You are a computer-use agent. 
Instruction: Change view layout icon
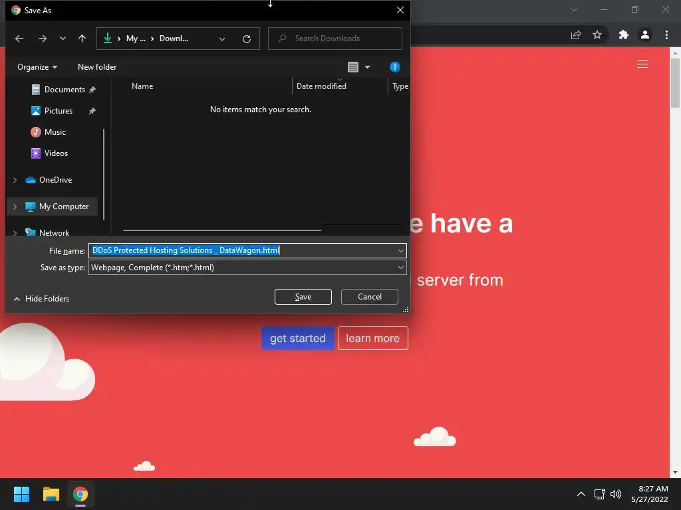point(353,67)
